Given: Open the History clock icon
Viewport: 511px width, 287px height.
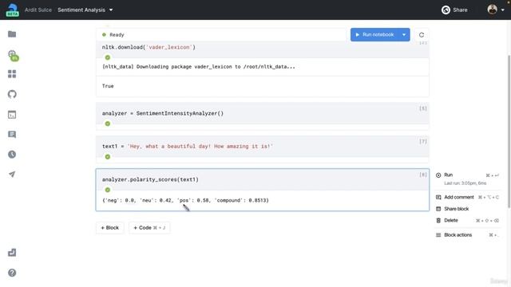Looking at the screenshot, I should pos(12,154).
